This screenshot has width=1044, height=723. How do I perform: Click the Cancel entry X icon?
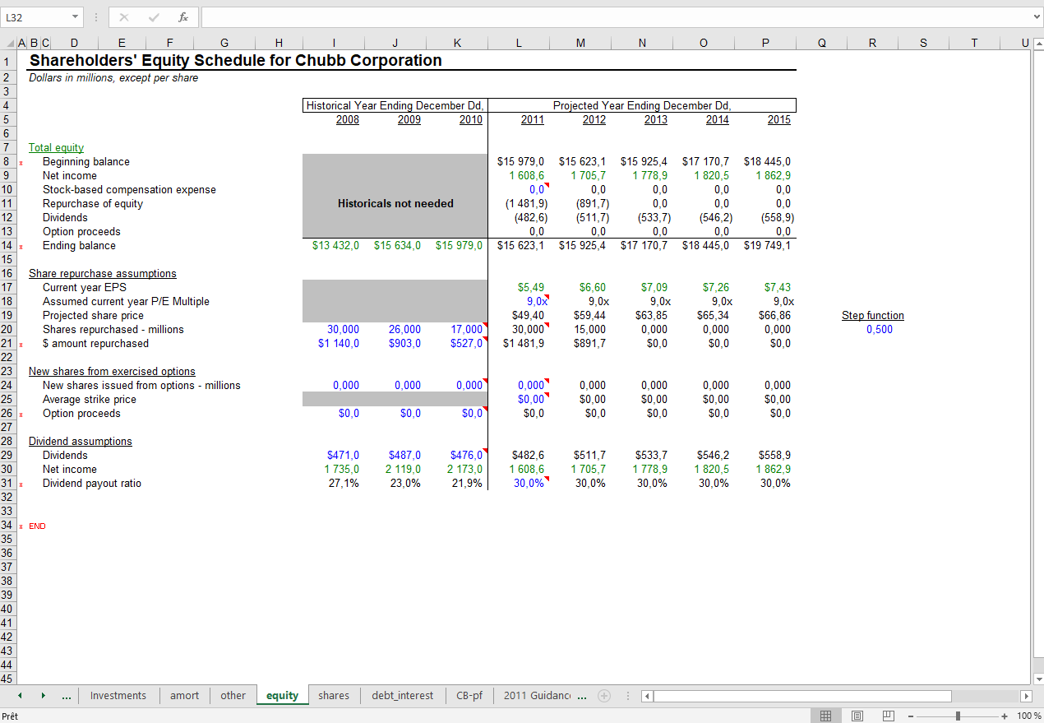tap(124, 17)
